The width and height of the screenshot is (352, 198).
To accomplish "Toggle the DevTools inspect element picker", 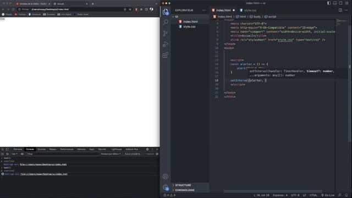I will point(2,149).
